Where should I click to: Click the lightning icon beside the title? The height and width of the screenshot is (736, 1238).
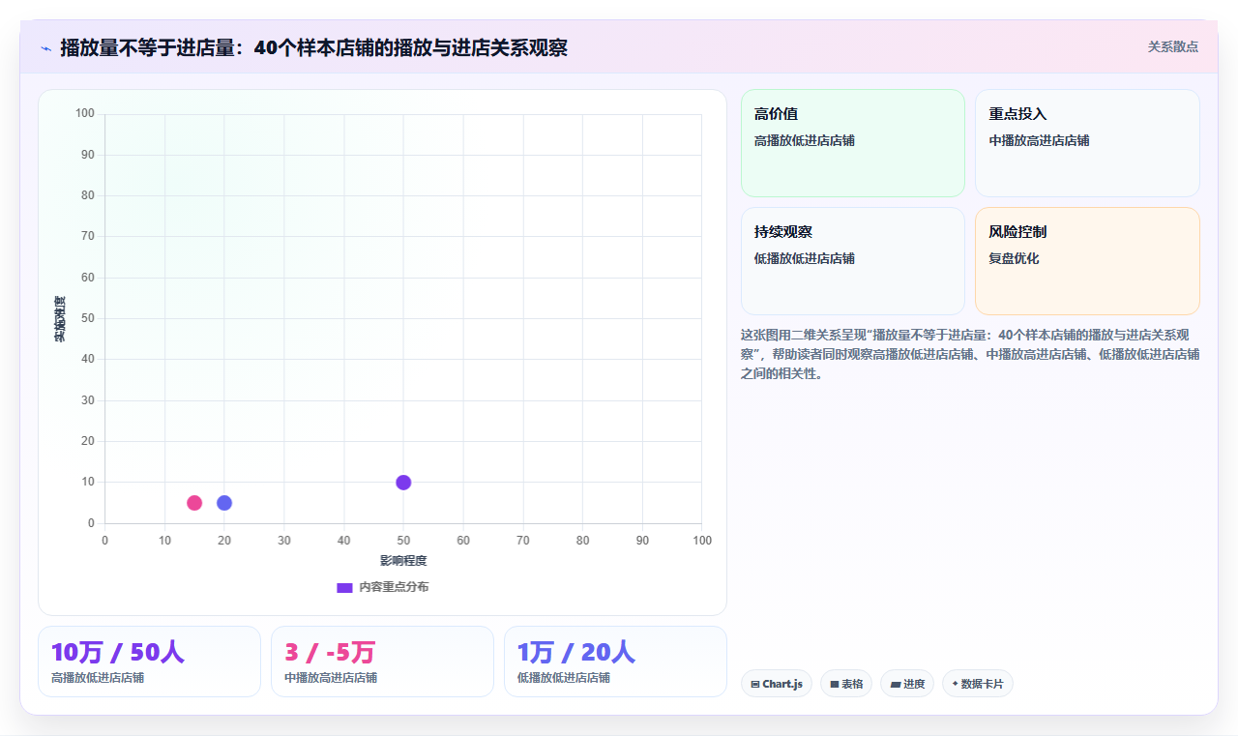[x=45, y=48]
